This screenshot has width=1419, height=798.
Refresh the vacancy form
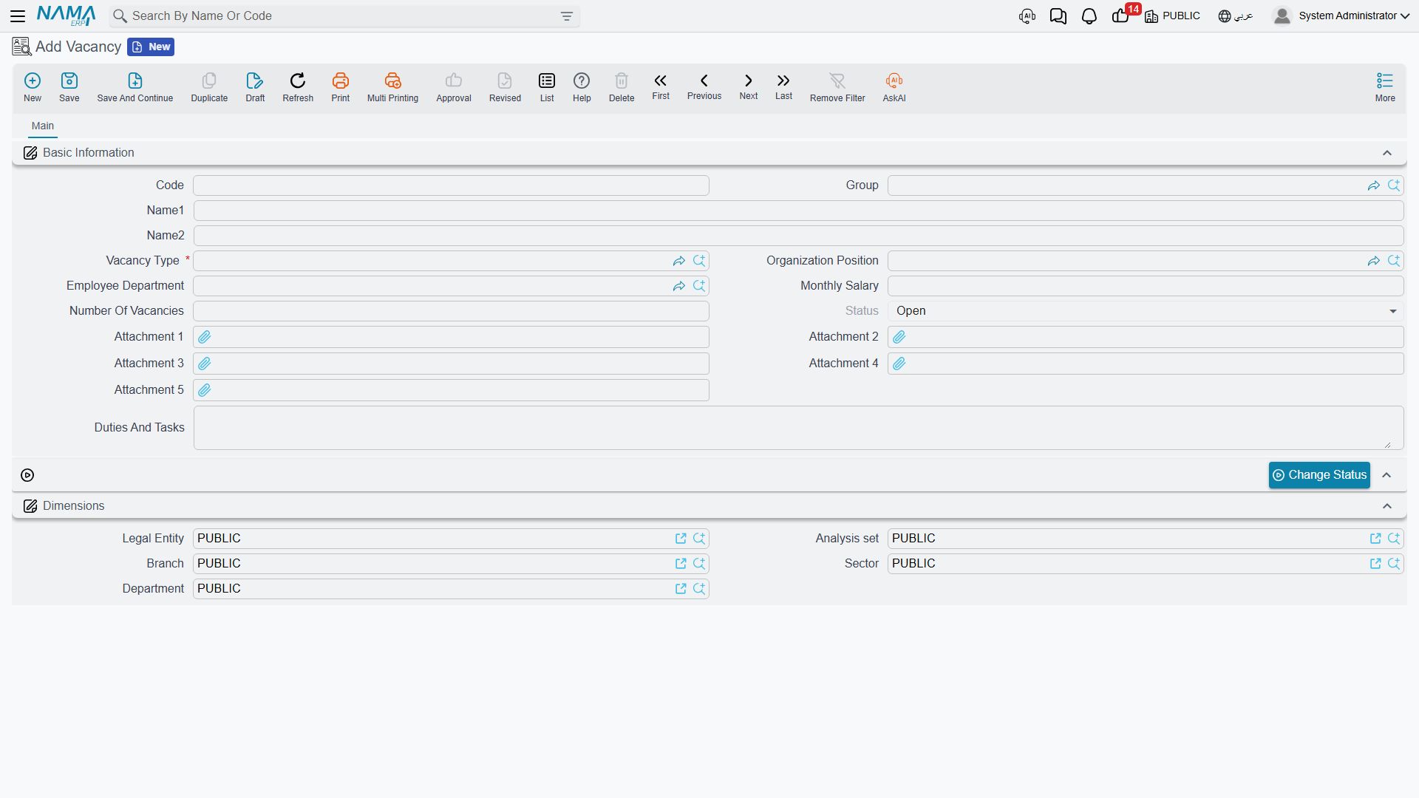click(298, 86)
